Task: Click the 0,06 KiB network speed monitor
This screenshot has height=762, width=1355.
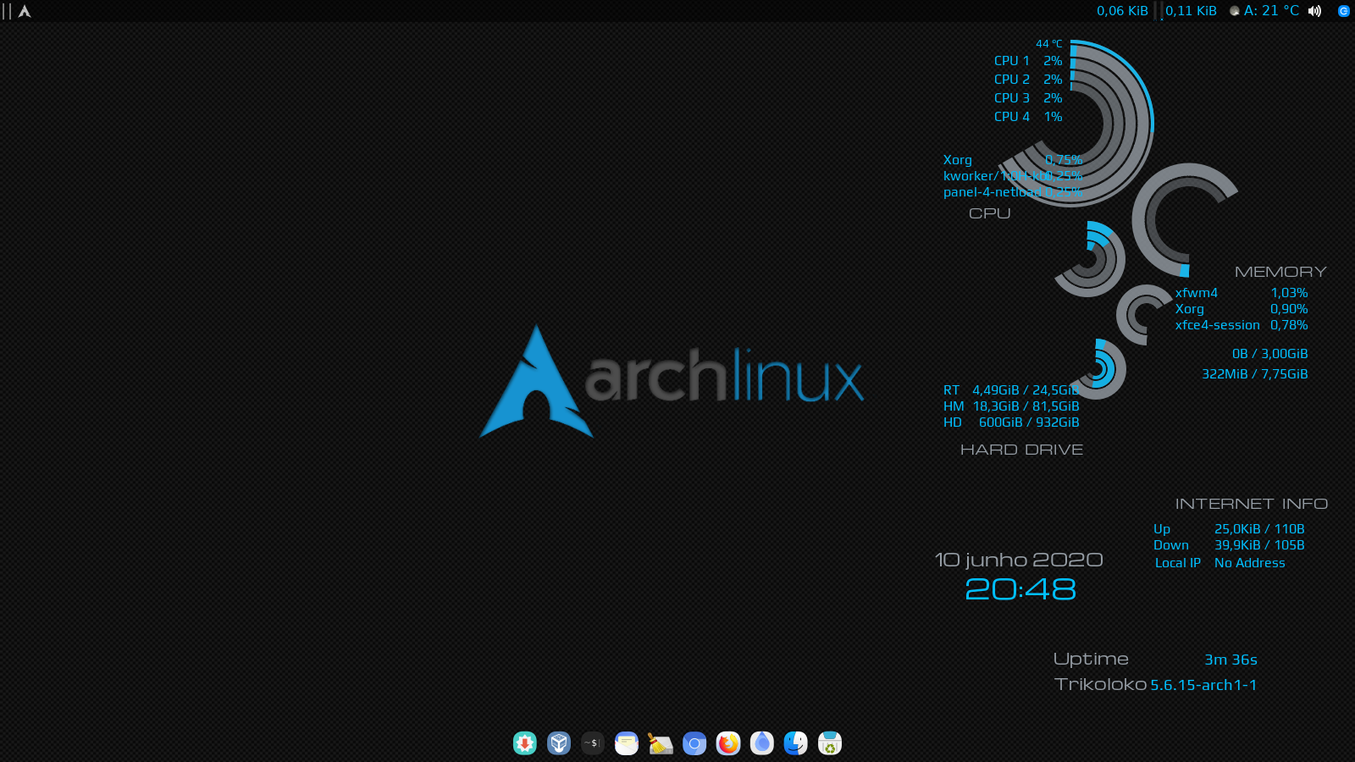Action: click(x=1122, y=11)
